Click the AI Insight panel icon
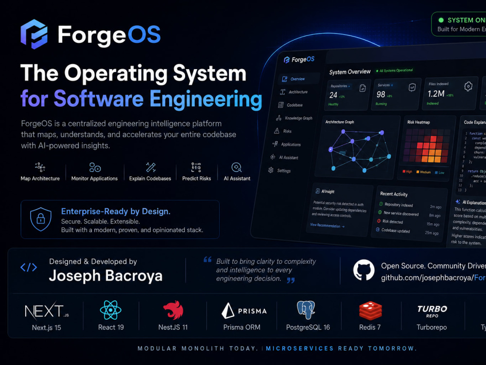 (x=317, y=191)
